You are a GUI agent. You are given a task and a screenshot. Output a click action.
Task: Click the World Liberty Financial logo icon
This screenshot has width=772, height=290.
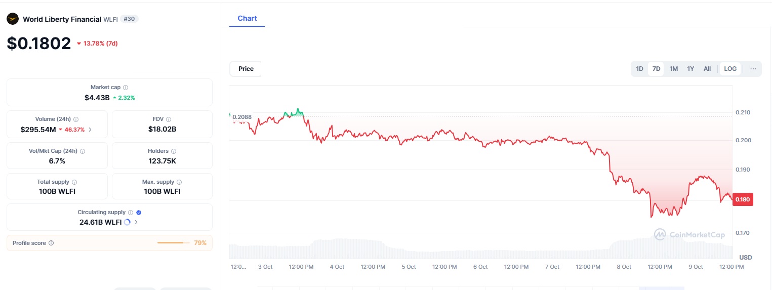pyautogui.click(x=13, y=19)
